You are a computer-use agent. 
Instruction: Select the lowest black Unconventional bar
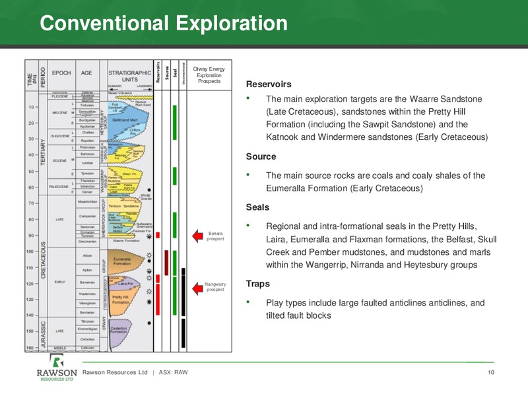183,333
